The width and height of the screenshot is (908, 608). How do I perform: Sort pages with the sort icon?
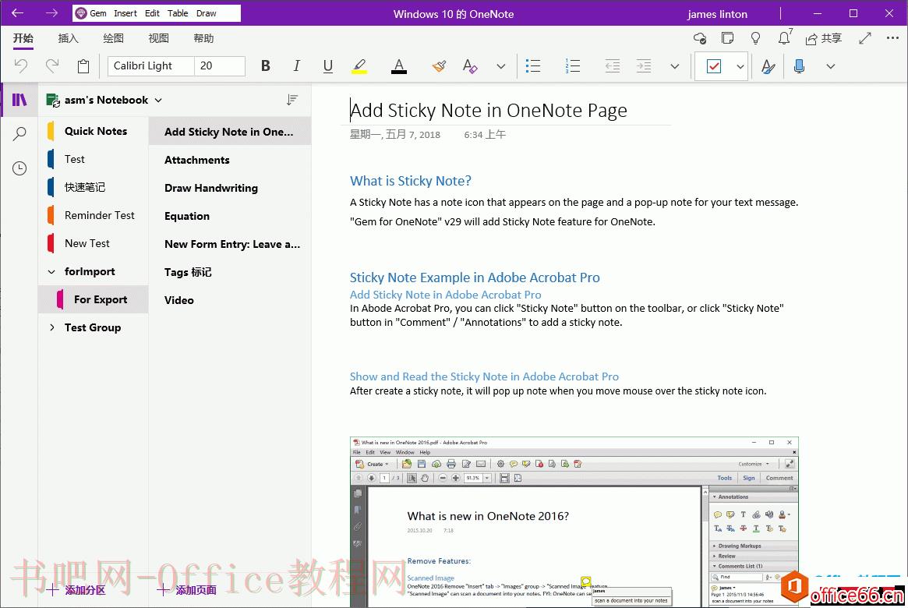tap(291, 101)
